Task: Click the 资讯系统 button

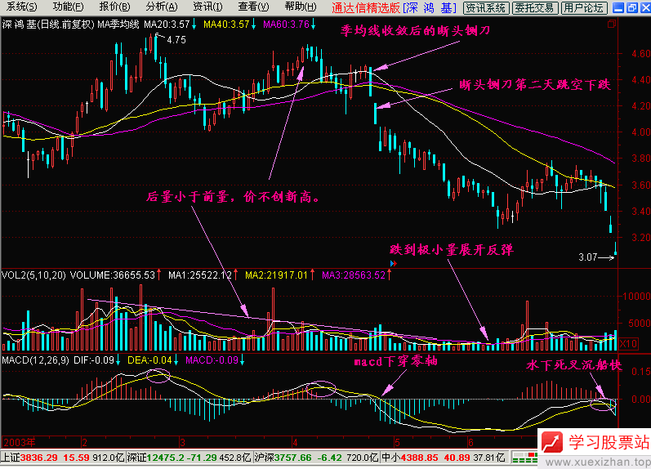Action: [x=485, y=7]
